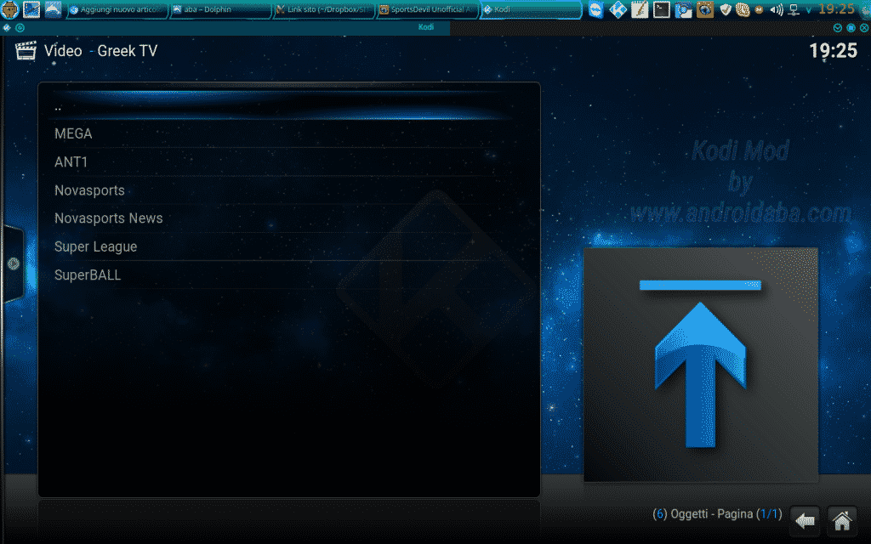This screenshot has width=871, height=544.
Task: Click the Dolphin launcher icon in panel
Action: (x=53, y=9)
